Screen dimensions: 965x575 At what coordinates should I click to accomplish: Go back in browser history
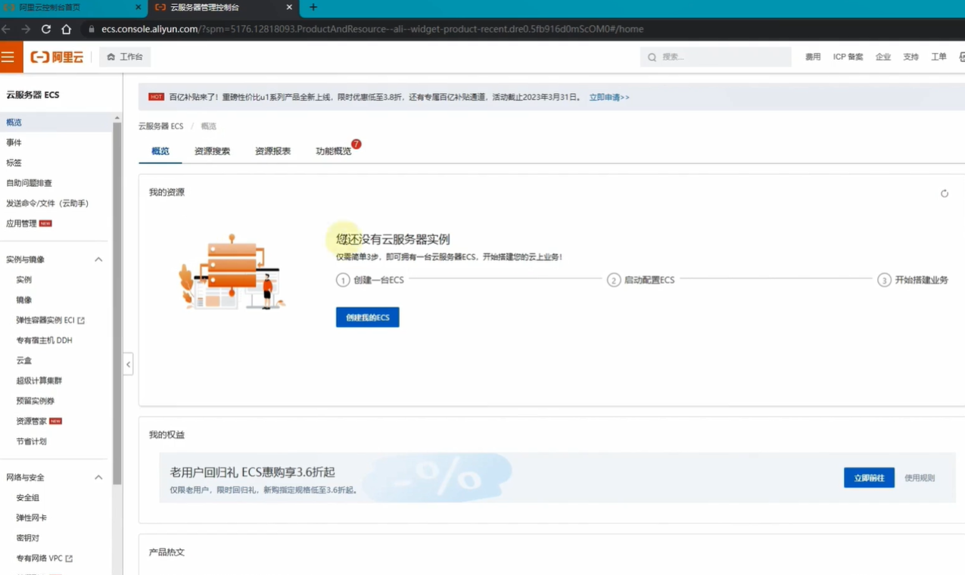coord(6,29)
